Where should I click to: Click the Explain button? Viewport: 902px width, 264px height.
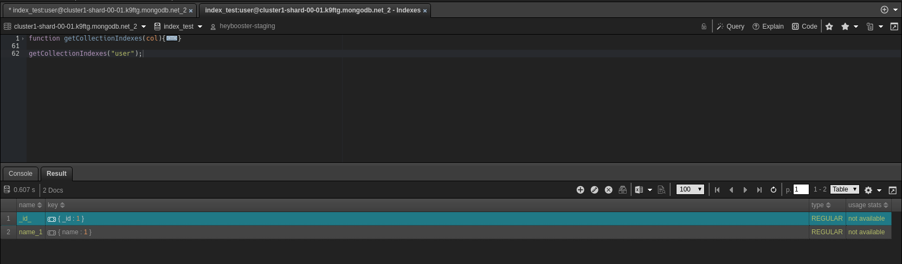[768, 26]
